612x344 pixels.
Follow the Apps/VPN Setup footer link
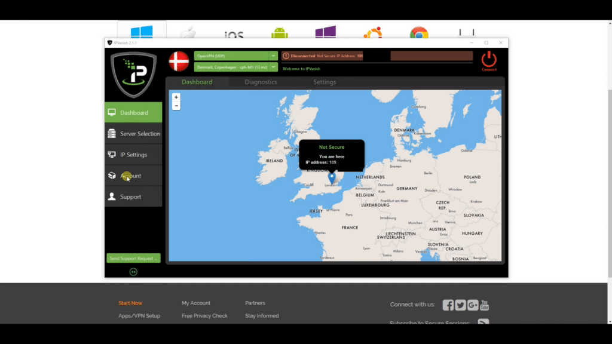click(x=139, y=316)
